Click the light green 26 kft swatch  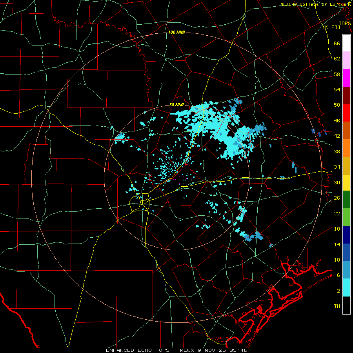(346, 217)
